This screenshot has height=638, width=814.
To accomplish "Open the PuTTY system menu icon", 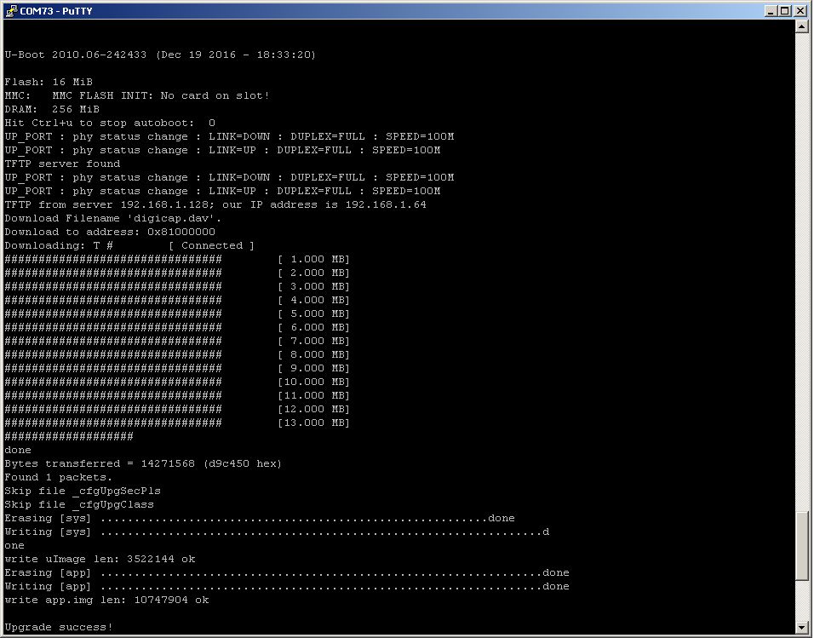I will click(10, 10).
